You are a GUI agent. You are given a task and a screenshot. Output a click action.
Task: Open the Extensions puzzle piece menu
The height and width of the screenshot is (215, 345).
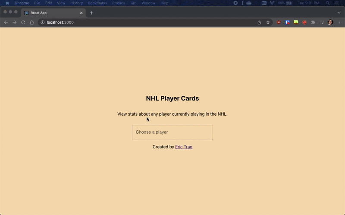[313, 22]
